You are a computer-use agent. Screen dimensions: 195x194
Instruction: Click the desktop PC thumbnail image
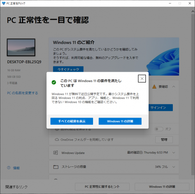[x=21, y=47]
